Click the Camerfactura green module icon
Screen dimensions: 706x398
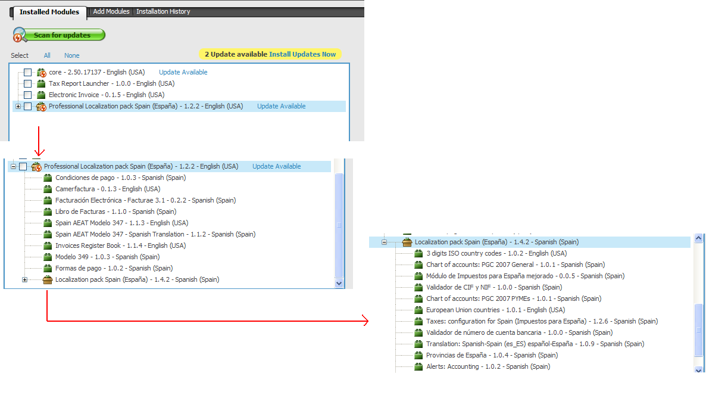point(48,189)
